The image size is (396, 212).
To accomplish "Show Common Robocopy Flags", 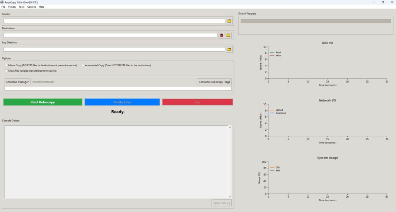I will pyautogui.click(x=214, y=82).
